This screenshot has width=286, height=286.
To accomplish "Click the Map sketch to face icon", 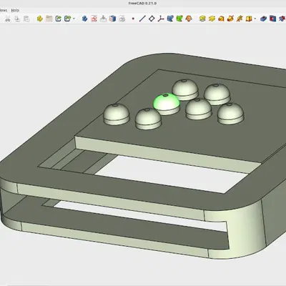I will [103, 19].
